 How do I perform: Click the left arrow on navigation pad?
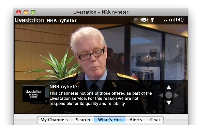[161, 95]
